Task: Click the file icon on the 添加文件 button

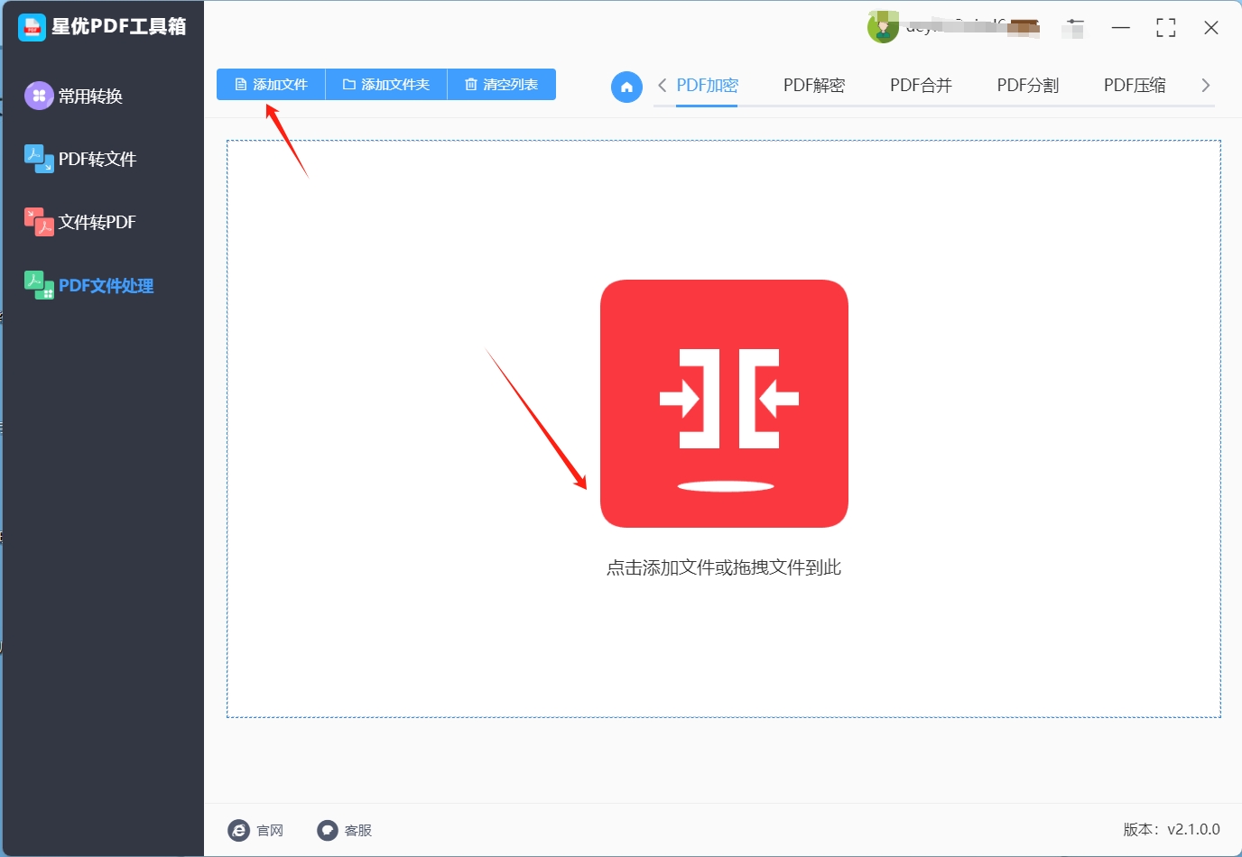Action: [241, 85]
